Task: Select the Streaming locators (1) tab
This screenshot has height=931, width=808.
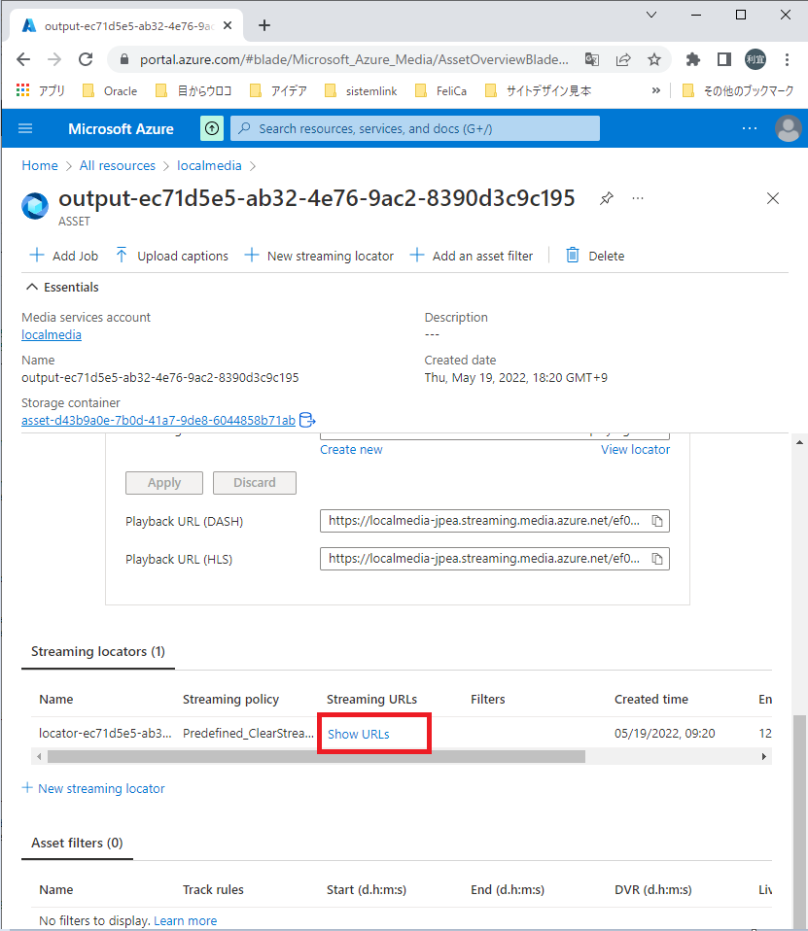Action: 98,651
